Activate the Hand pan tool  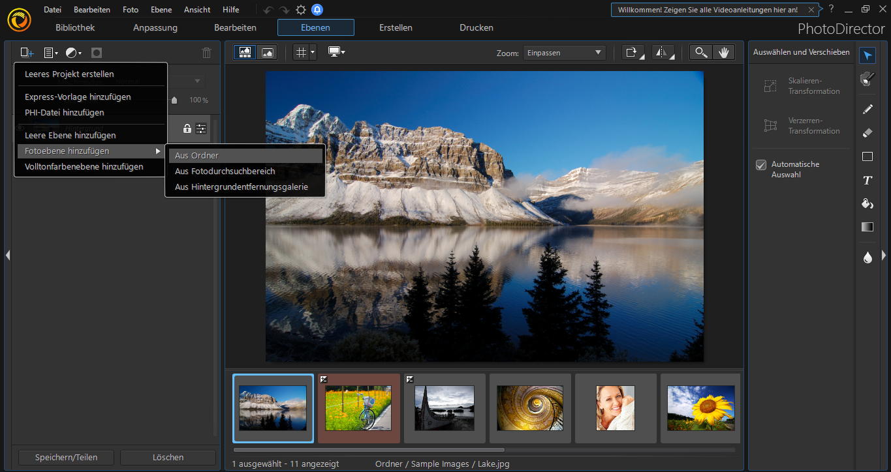pyautogui.click(x=723, y=53)
